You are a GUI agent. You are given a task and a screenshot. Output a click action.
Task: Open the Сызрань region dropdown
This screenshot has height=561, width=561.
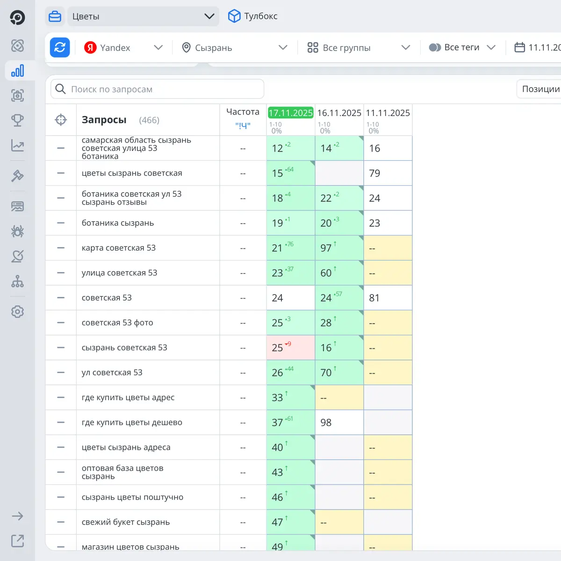coord(234,47)
